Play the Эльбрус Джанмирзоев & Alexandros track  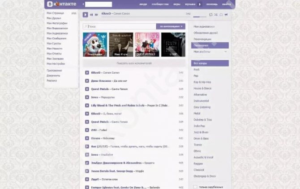(87, 163)
